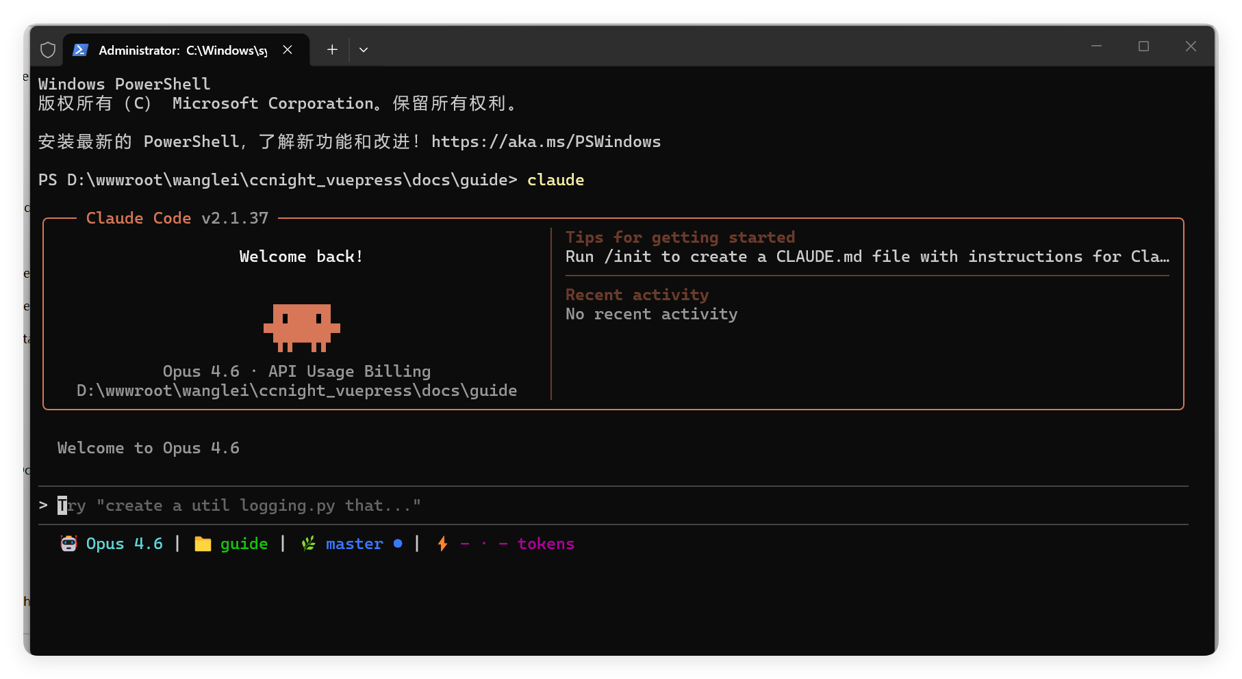Close the Administrator PowerShell tab

point(288,50)
